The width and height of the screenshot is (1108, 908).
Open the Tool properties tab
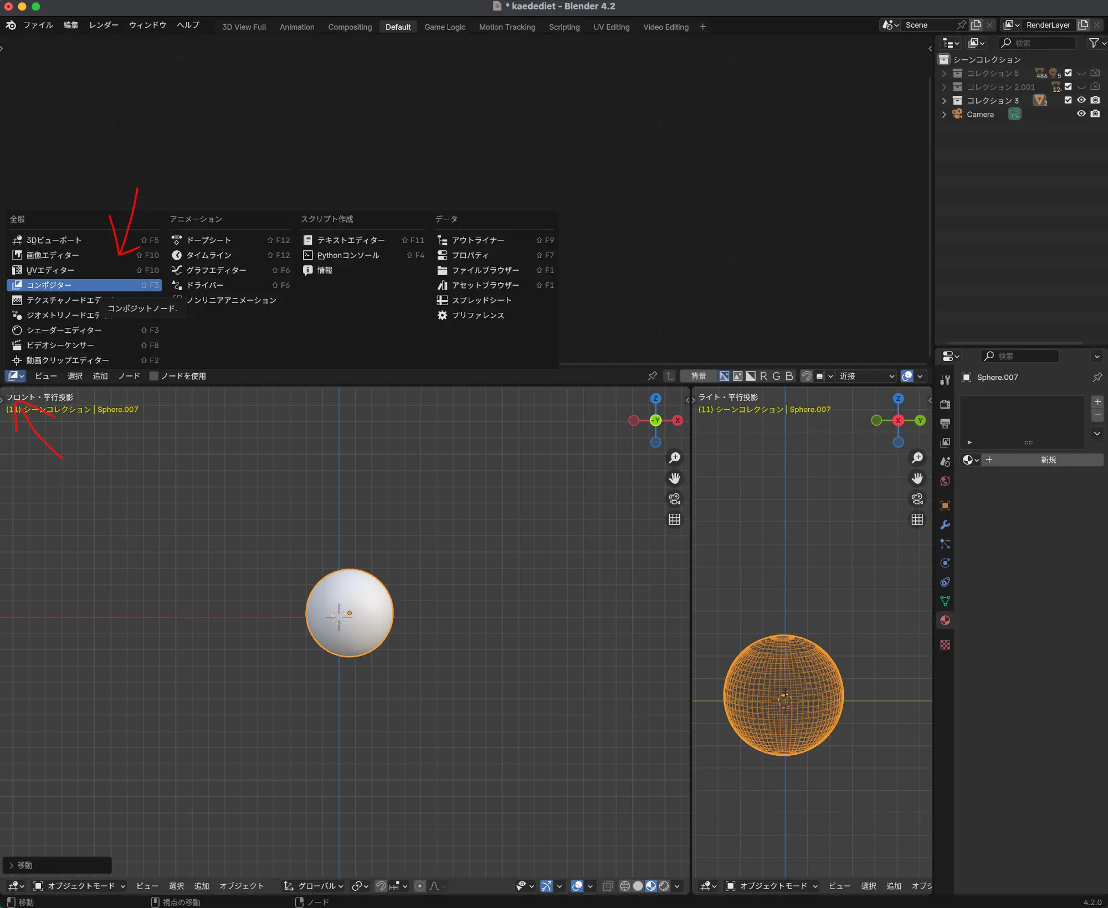click(x=945, y=380)
